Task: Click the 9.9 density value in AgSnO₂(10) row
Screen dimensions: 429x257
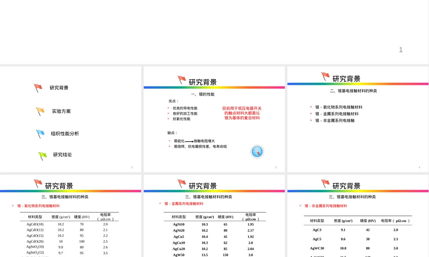Action: [x=61, y=247]
